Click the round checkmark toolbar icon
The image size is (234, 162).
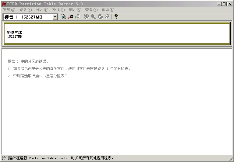pos(100,17)
